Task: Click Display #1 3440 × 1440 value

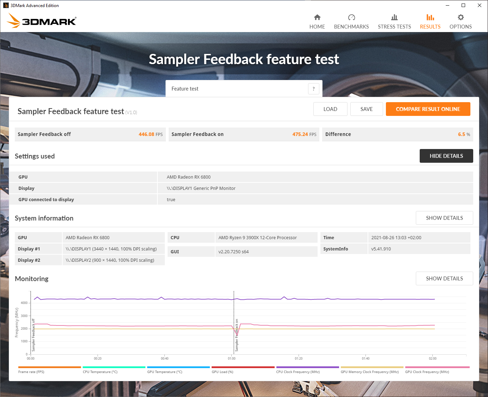Action: pos(111,249)
